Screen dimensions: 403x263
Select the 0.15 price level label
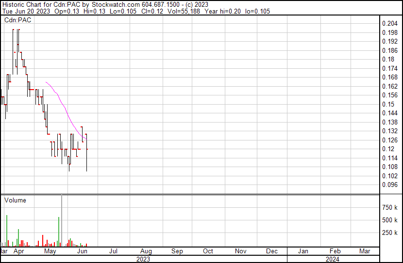[x=388, y=104]
